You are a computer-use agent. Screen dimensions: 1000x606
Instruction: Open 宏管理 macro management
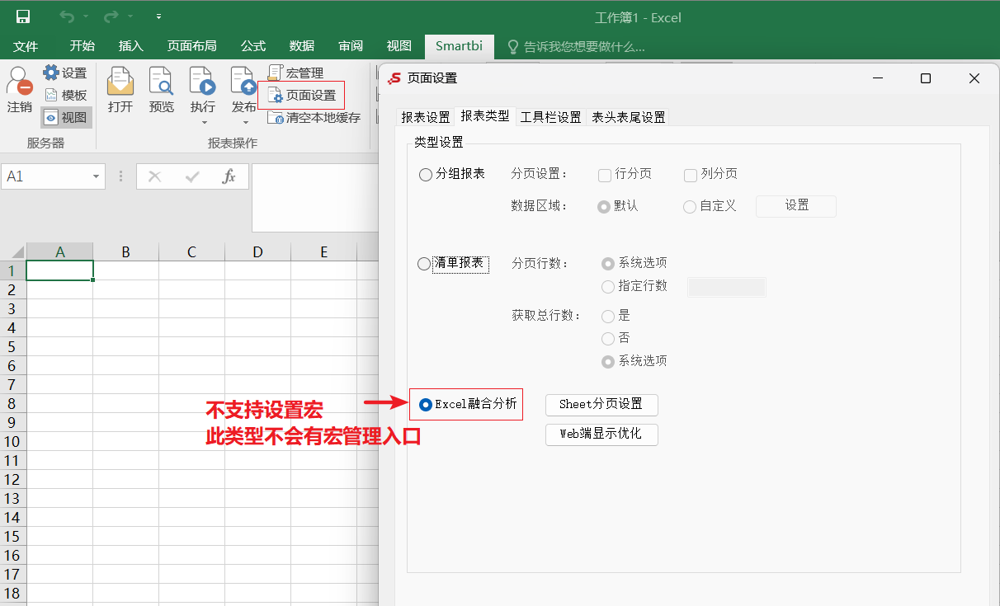click(x=295, y=73)
